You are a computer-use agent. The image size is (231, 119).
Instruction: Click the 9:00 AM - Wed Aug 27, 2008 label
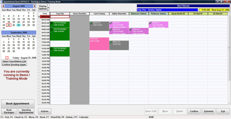click(x=214, y=10)
